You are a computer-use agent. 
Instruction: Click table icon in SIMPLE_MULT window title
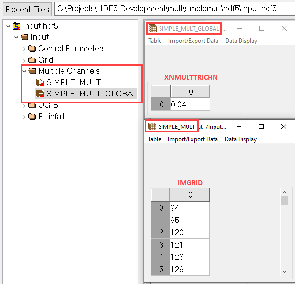(x=152, y=126)
